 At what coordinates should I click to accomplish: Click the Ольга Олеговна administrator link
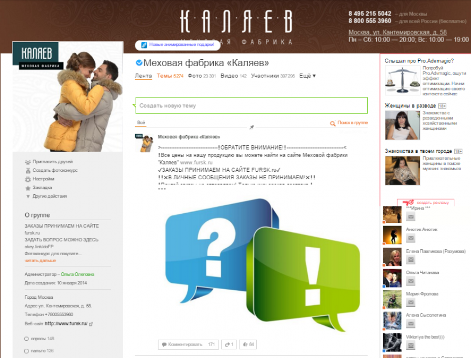pyautogui.click(x=78, y=274)
